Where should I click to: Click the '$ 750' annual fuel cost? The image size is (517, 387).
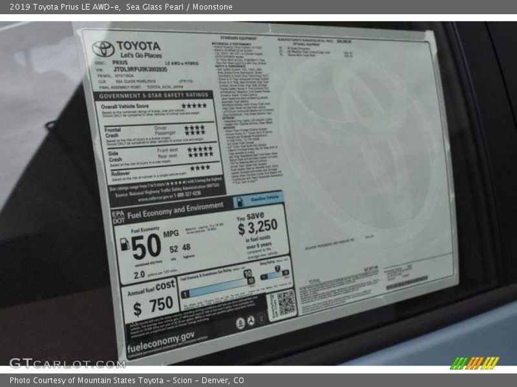[x=153, y=306]
